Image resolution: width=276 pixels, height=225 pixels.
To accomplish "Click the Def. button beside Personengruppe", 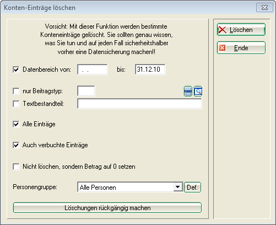I will (x=192, y=187).
